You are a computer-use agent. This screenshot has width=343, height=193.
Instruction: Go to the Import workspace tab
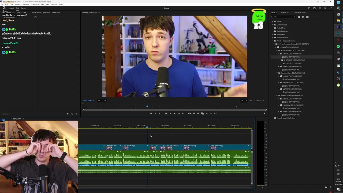pos(11,8)
